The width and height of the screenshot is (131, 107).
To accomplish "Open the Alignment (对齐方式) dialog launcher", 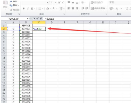I will (x=106, y=14).
